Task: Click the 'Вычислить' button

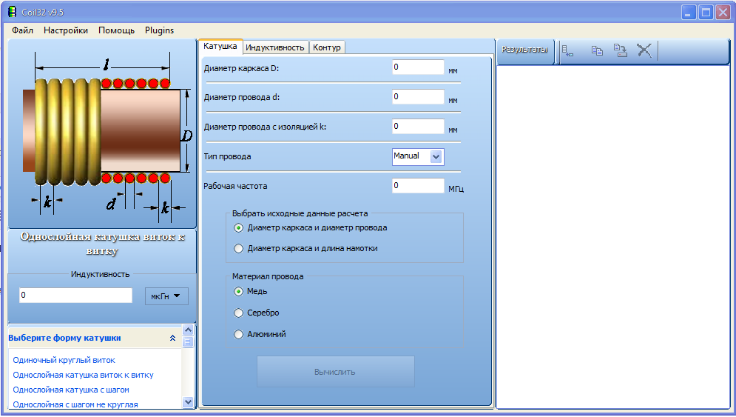Action: pyautogui.click(x=336, y=372)
